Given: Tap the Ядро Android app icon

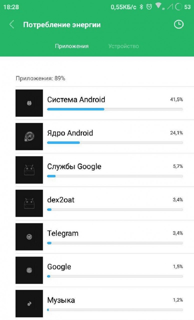Looking at the screenshot, I should (29, 136).
